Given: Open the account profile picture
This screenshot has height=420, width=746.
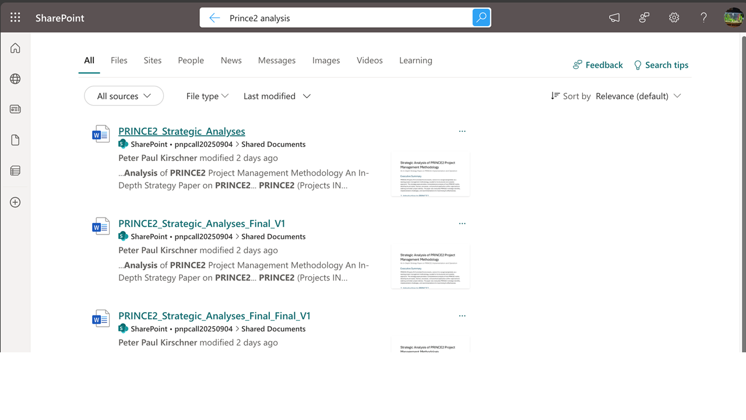Looking at the screenshot, I should pos(733,17).
